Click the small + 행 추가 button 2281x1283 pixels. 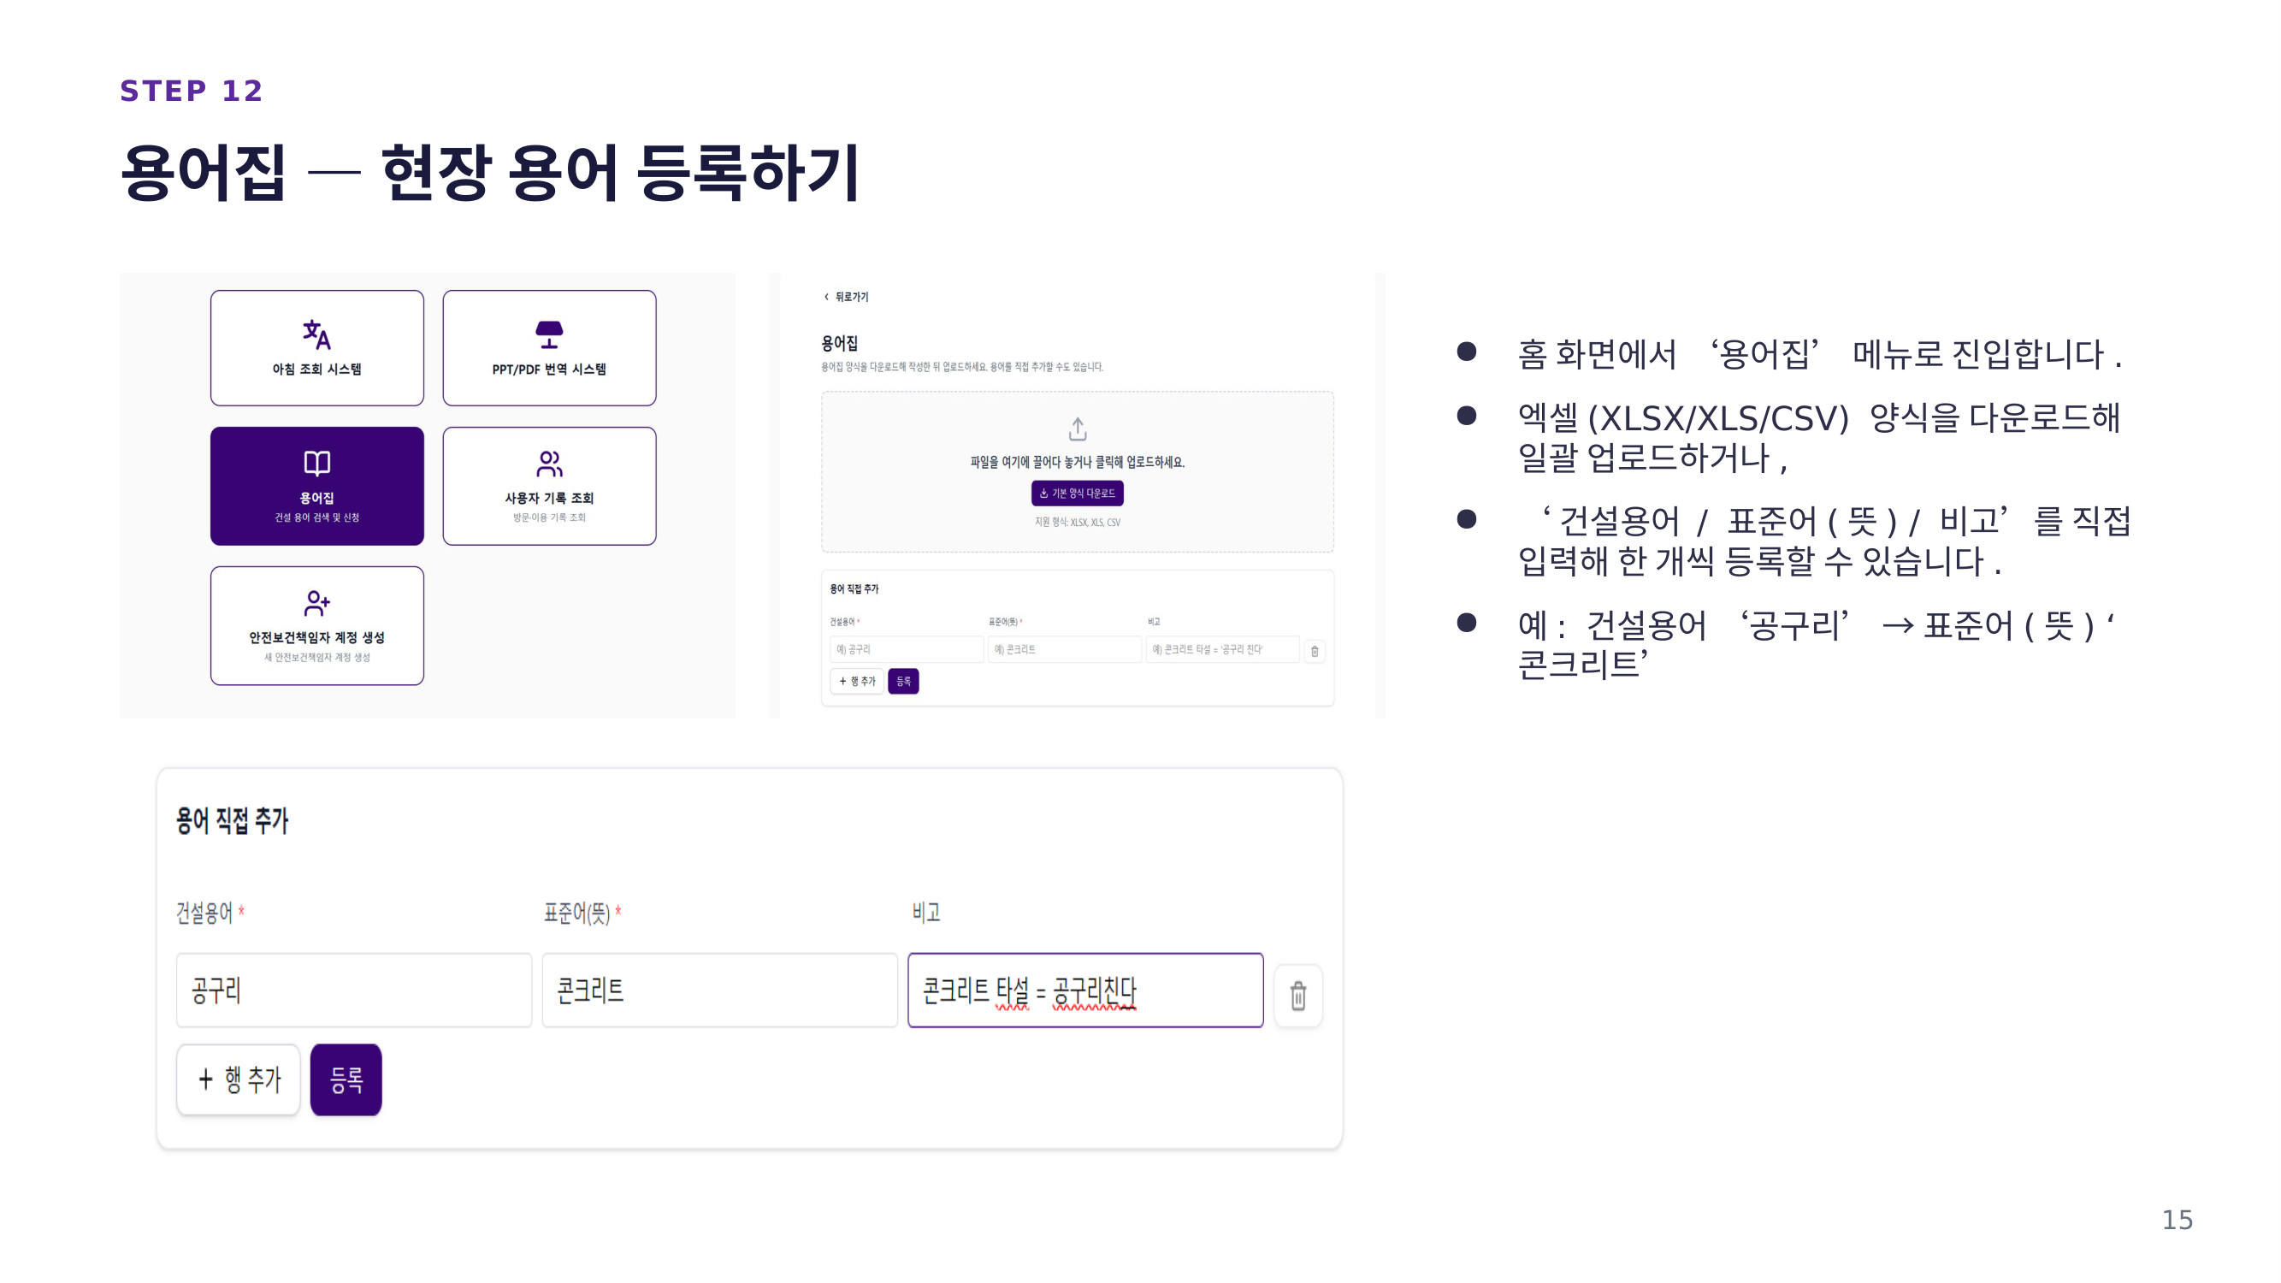click(856, 681)
